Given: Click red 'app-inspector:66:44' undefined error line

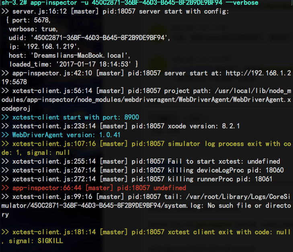Looking at the screenshot, I should (94, 188).
